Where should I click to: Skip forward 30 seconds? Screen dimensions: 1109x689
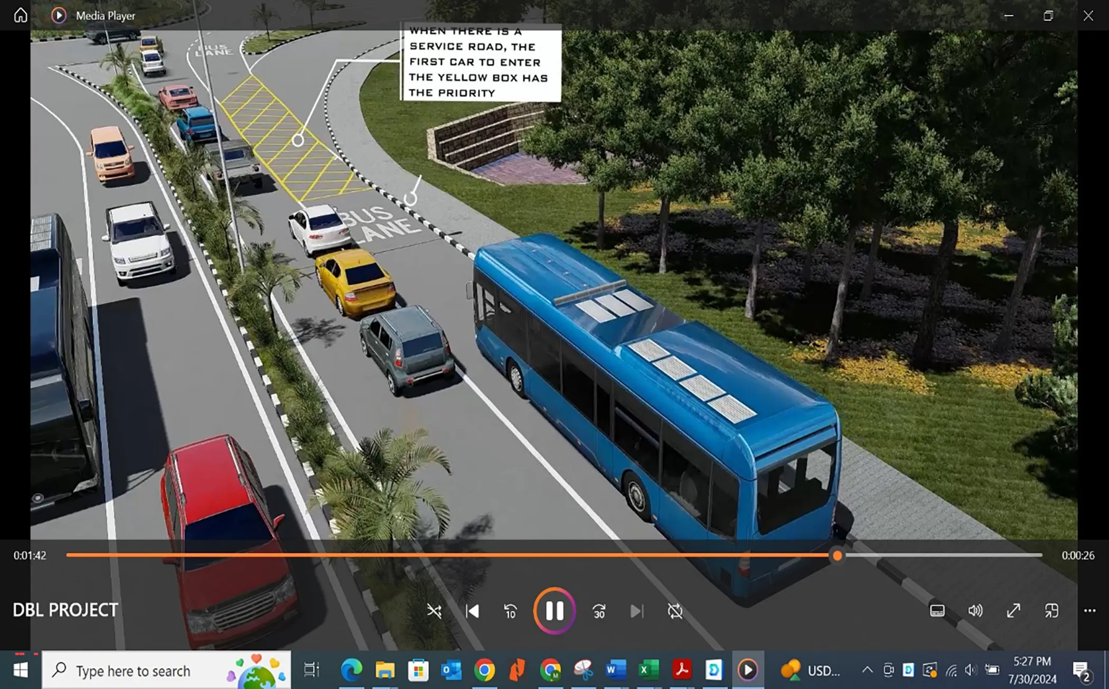(x=599, y=611)
